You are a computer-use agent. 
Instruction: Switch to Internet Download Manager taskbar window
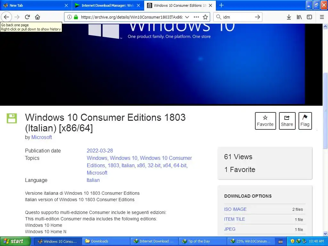point(154,241)
